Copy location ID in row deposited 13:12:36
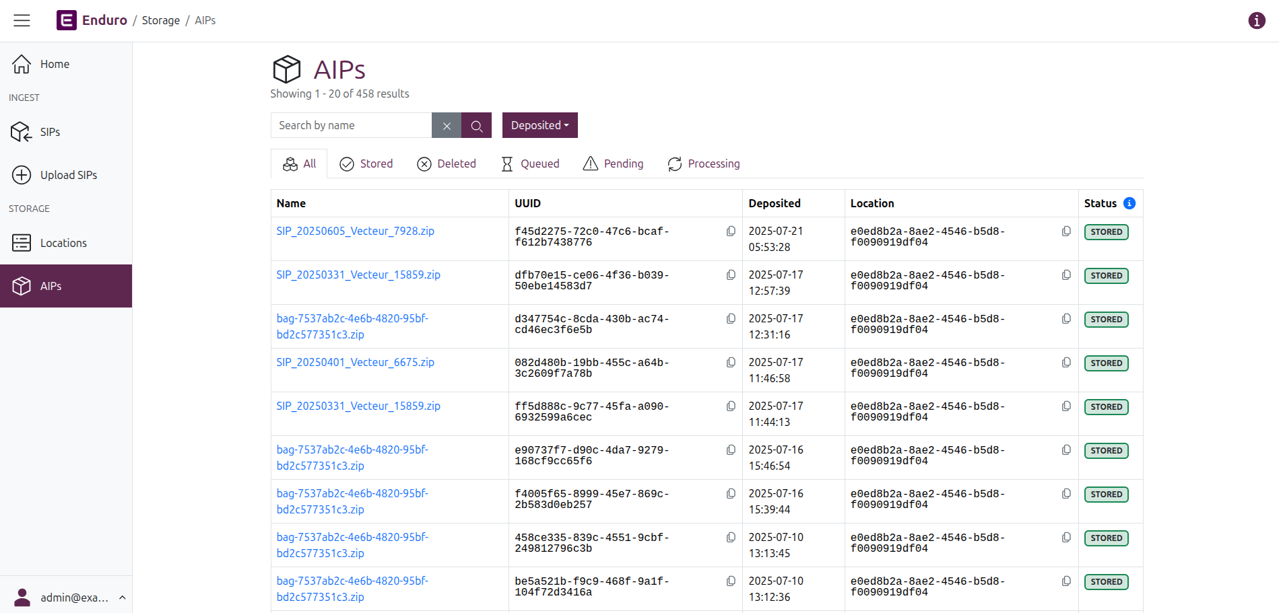The image size is (1279, 613). pyautogui.click(x=1066, y=581)
